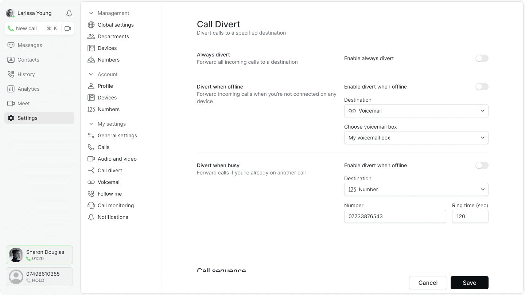
Task: Open Analytics page
Action: (x=39, y=89)
